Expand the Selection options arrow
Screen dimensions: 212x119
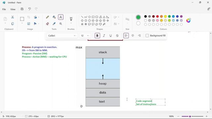[22, 23]
